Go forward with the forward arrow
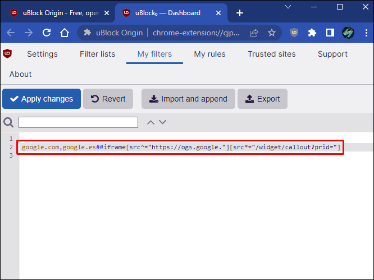Image resolution: width=374 pixels, height=280 pixels. [x=29, y=33]
